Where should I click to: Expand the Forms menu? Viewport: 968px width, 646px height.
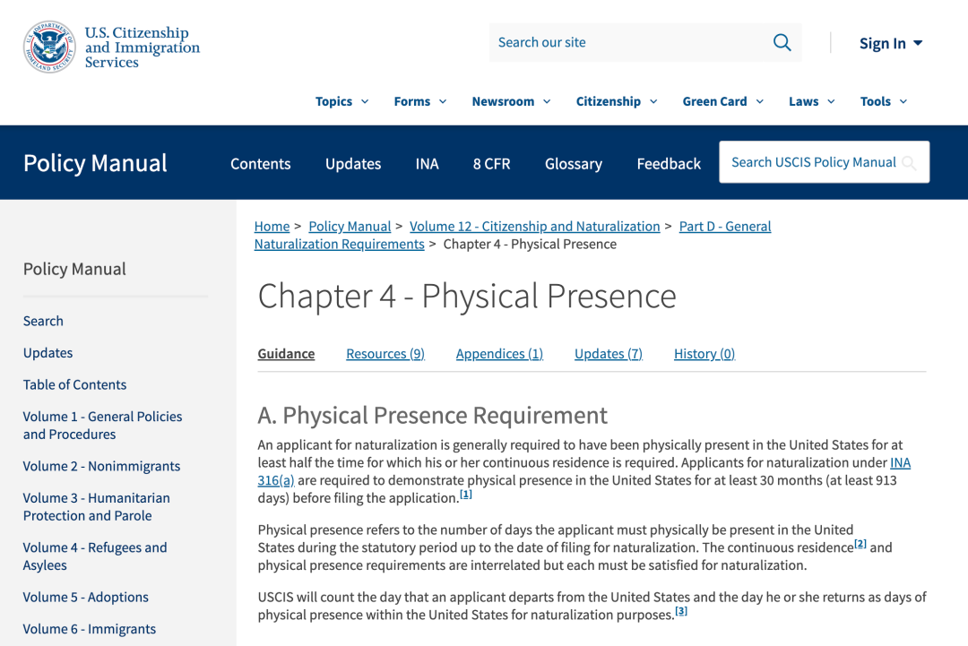[419, 101]
